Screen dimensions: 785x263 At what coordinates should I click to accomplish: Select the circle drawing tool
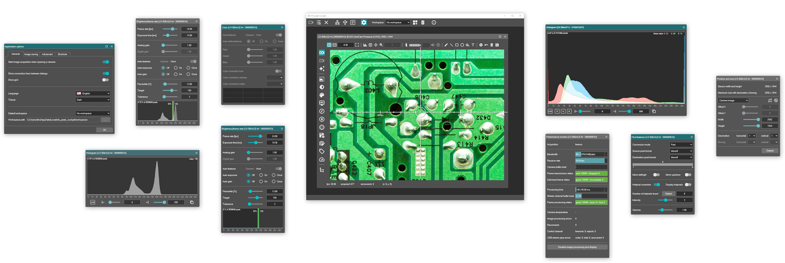click(x=462, y=45)
